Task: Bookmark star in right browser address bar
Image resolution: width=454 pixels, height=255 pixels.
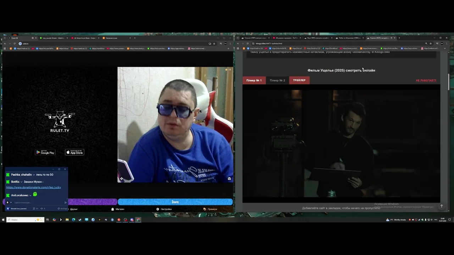Action: coord(431,44)
